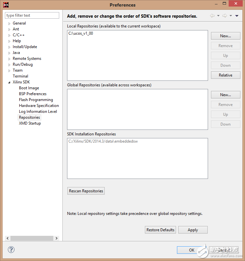
Task: Select the C:\ucos_v1_00 local repository entry
Action: coord(81,33)
